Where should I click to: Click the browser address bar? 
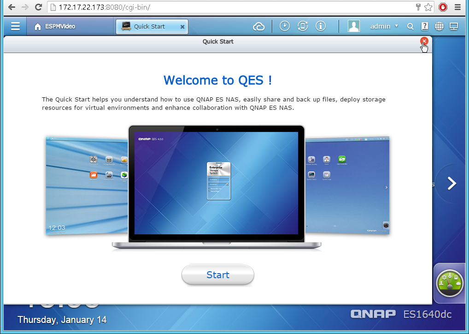[x=230, y=7]
